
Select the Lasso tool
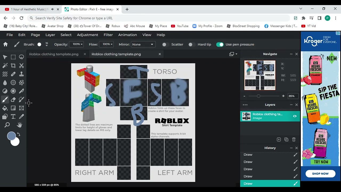tap(22, 57)
